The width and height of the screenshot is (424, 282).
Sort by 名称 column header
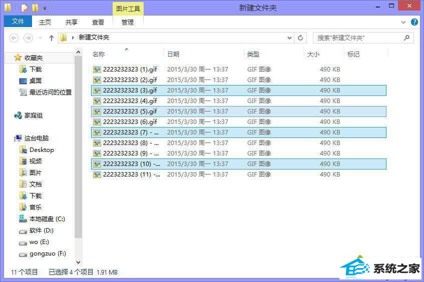pos(99,54)
